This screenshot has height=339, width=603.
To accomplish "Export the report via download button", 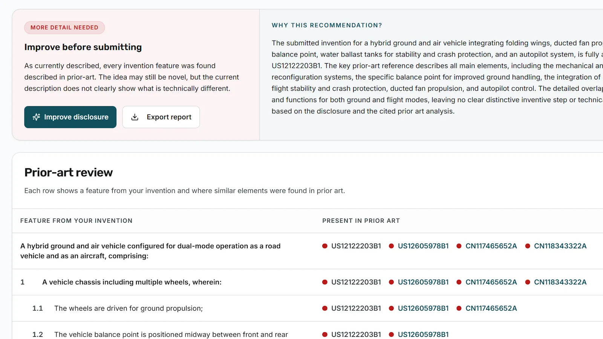I will (161, 117).
